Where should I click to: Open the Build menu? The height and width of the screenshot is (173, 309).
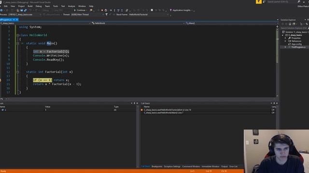30,6
